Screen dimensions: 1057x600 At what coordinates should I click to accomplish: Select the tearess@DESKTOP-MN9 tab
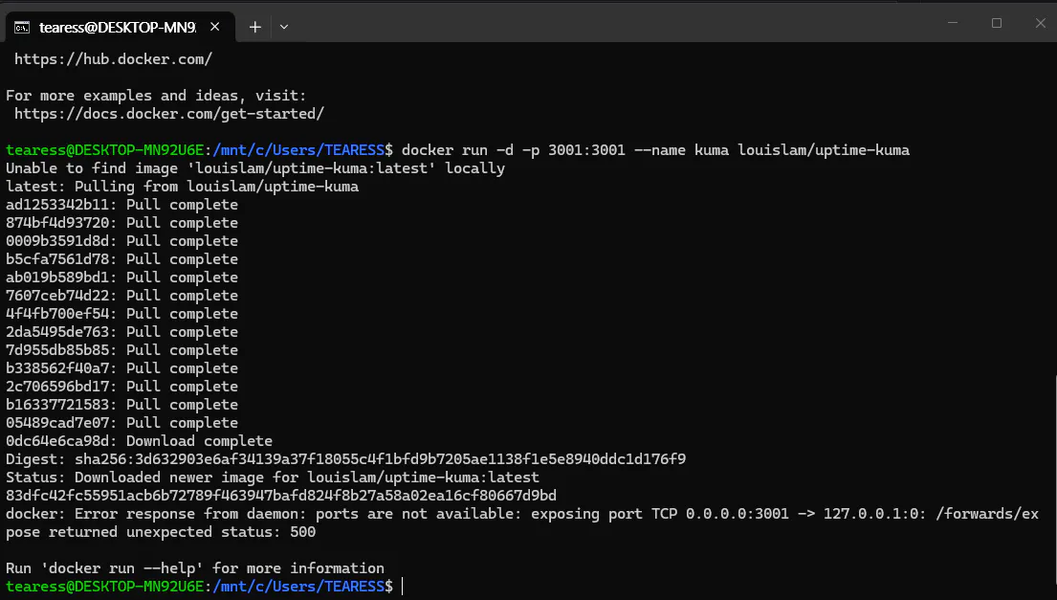coord(117,27)
